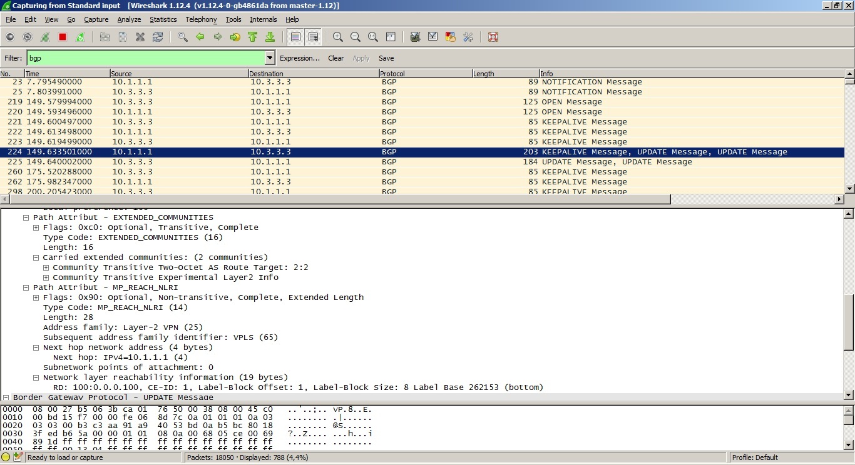
Task: Stop the running live capture
Action: [x=63, y=37]
